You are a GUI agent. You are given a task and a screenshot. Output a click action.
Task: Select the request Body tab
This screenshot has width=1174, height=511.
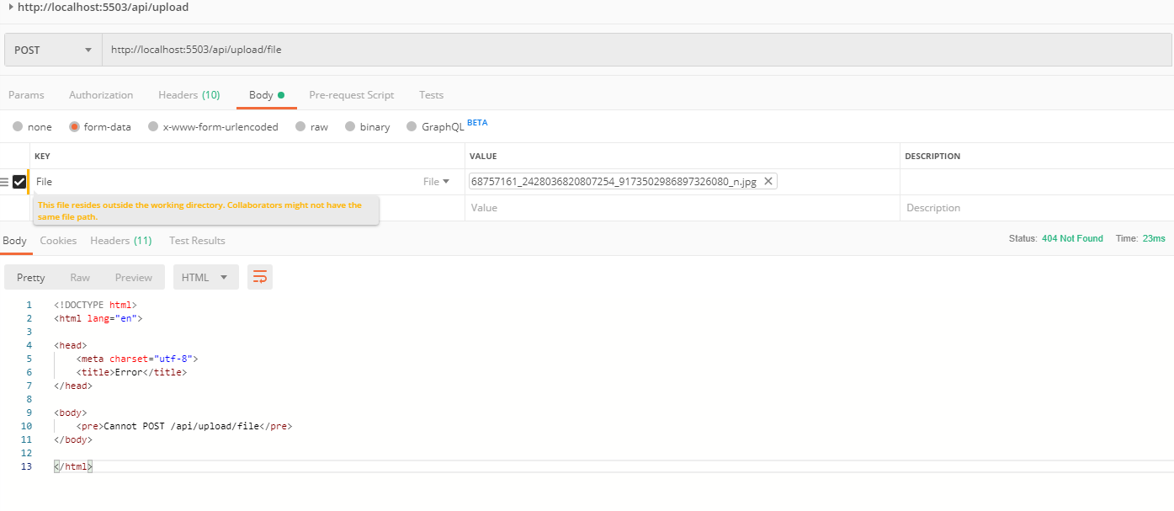coord(267,95)
